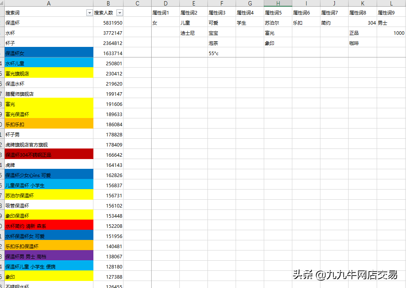Select column B header
This screenshot has width=406, height=288.
108,4
